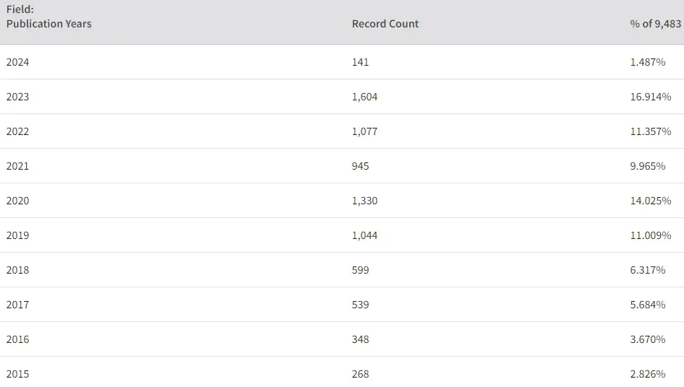This screenshot has width=684, height=387.
Task: Click the 2022 year cell
Action: point(18,131)
